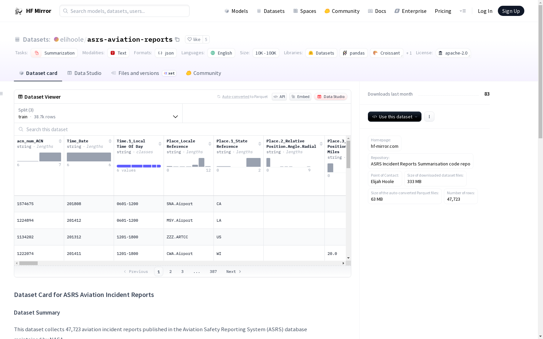Go to the Next page of rows
Image resolution: width=543 pixels, height=339 pixels.
pos(233,272)
